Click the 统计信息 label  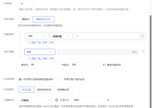click(10, 52)
